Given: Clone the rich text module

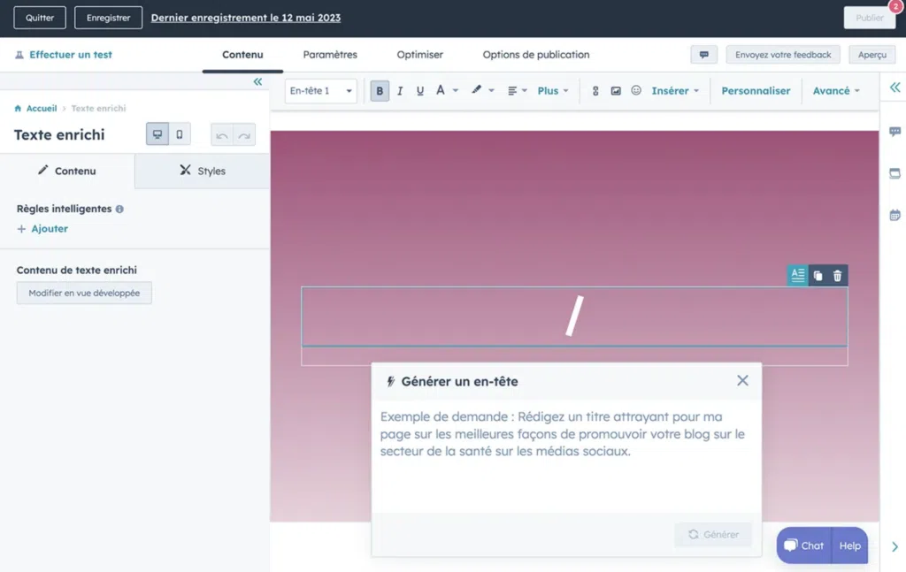Looking at the screenshot, I should 817,275.
